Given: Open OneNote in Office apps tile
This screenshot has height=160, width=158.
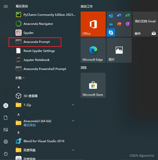Looking at the screenshot, I should point(127,24).
